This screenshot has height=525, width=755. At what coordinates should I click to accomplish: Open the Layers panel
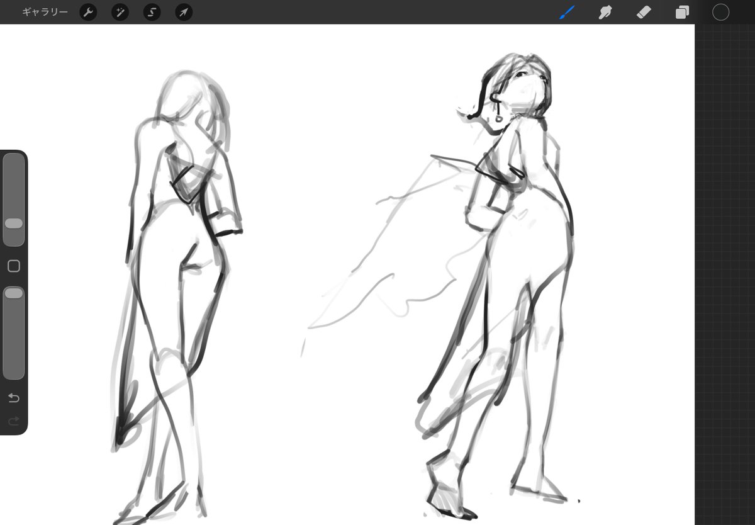point(682,13)
